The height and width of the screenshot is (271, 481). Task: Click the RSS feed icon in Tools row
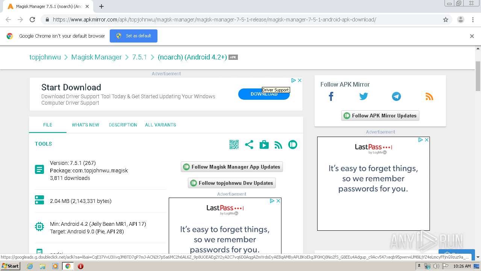pos(278,145)
